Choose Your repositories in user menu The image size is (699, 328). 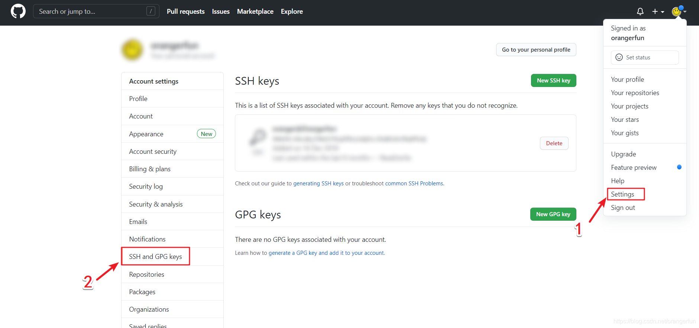click(645, 93)
